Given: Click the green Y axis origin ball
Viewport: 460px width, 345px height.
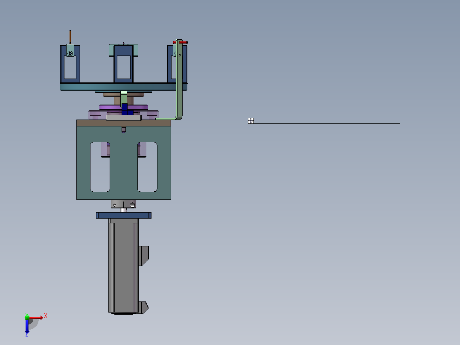Looking at the screenshot, I should pyautogui.click(x=27, y=317).
